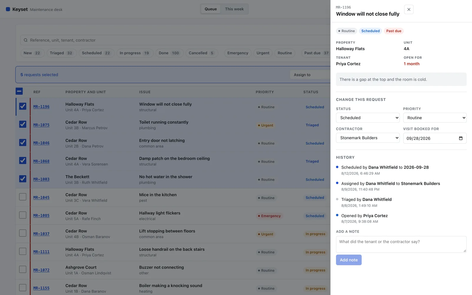Image resolution: width=472 pixels, height=295 pixels.
Task: Open the Assign to dropdown
Action: click(310, 75)
